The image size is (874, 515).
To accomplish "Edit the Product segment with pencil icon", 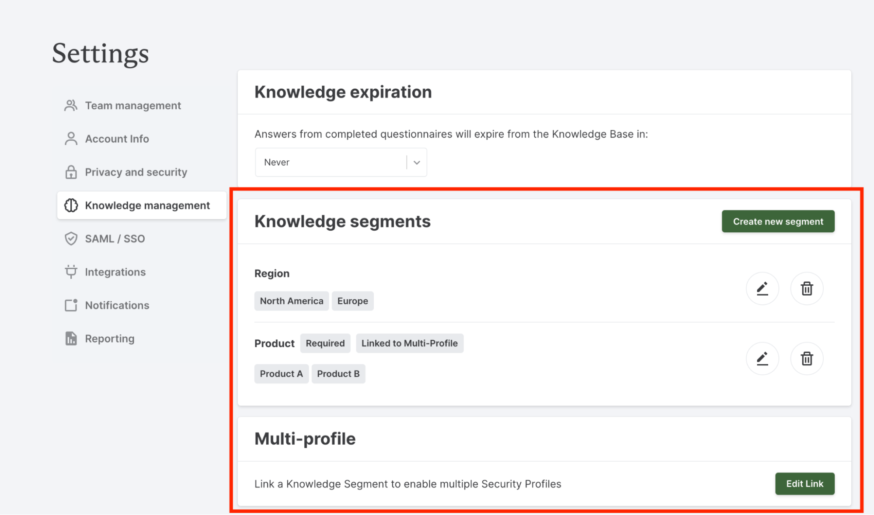I will tap(762, 359).
